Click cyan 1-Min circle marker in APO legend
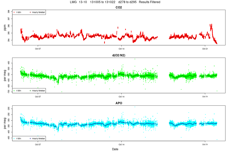 click(x=14, y=139)
